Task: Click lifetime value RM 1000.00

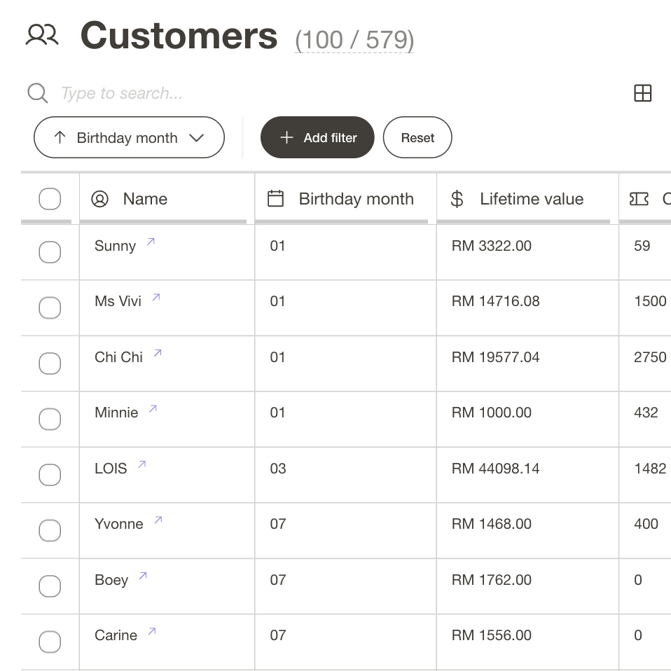Action: [491, 413]
